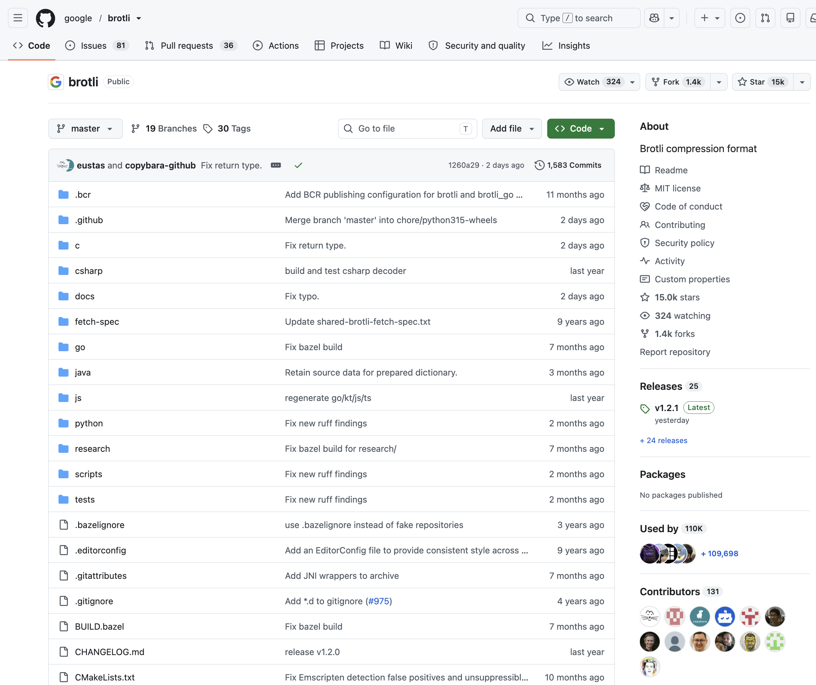Click the Go to file search field
The width and height of the screenshot is (816, 685).
407,128
